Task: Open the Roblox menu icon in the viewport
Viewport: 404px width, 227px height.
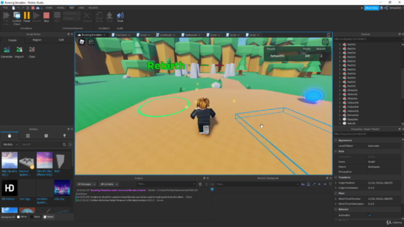Action: [81, 42]
